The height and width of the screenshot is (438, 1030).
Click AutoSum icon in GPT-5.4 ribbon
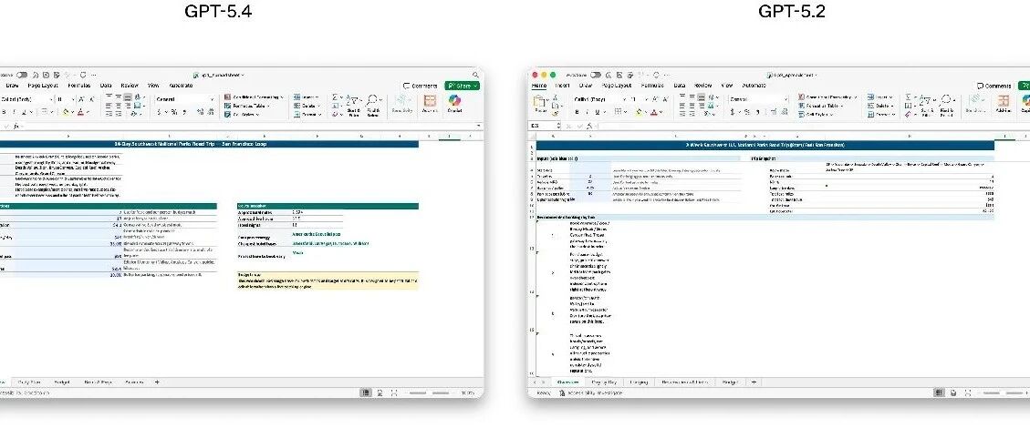[334, 97]
